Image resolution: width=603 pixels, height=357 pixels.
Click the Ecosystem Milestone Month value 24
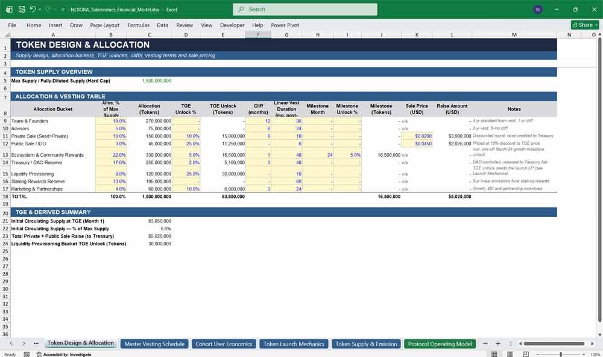(x=330, y=155)
